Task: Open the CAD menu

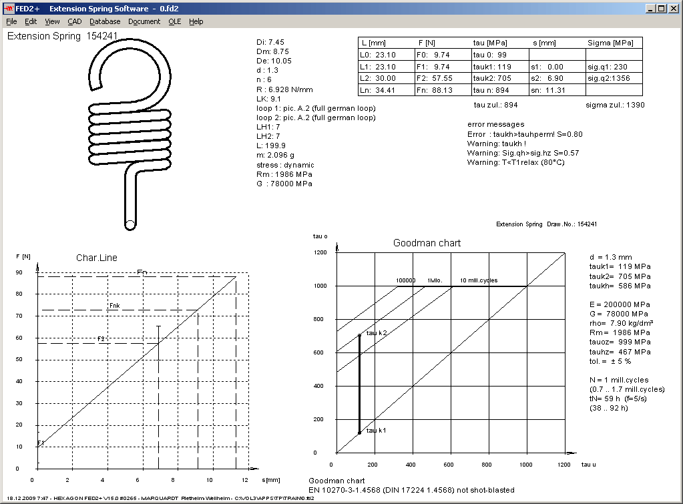Action: point(75,21)
